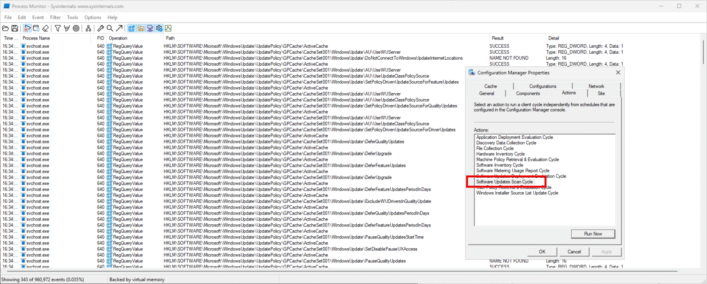Switch to the Components tab

[x=528, y=93]
